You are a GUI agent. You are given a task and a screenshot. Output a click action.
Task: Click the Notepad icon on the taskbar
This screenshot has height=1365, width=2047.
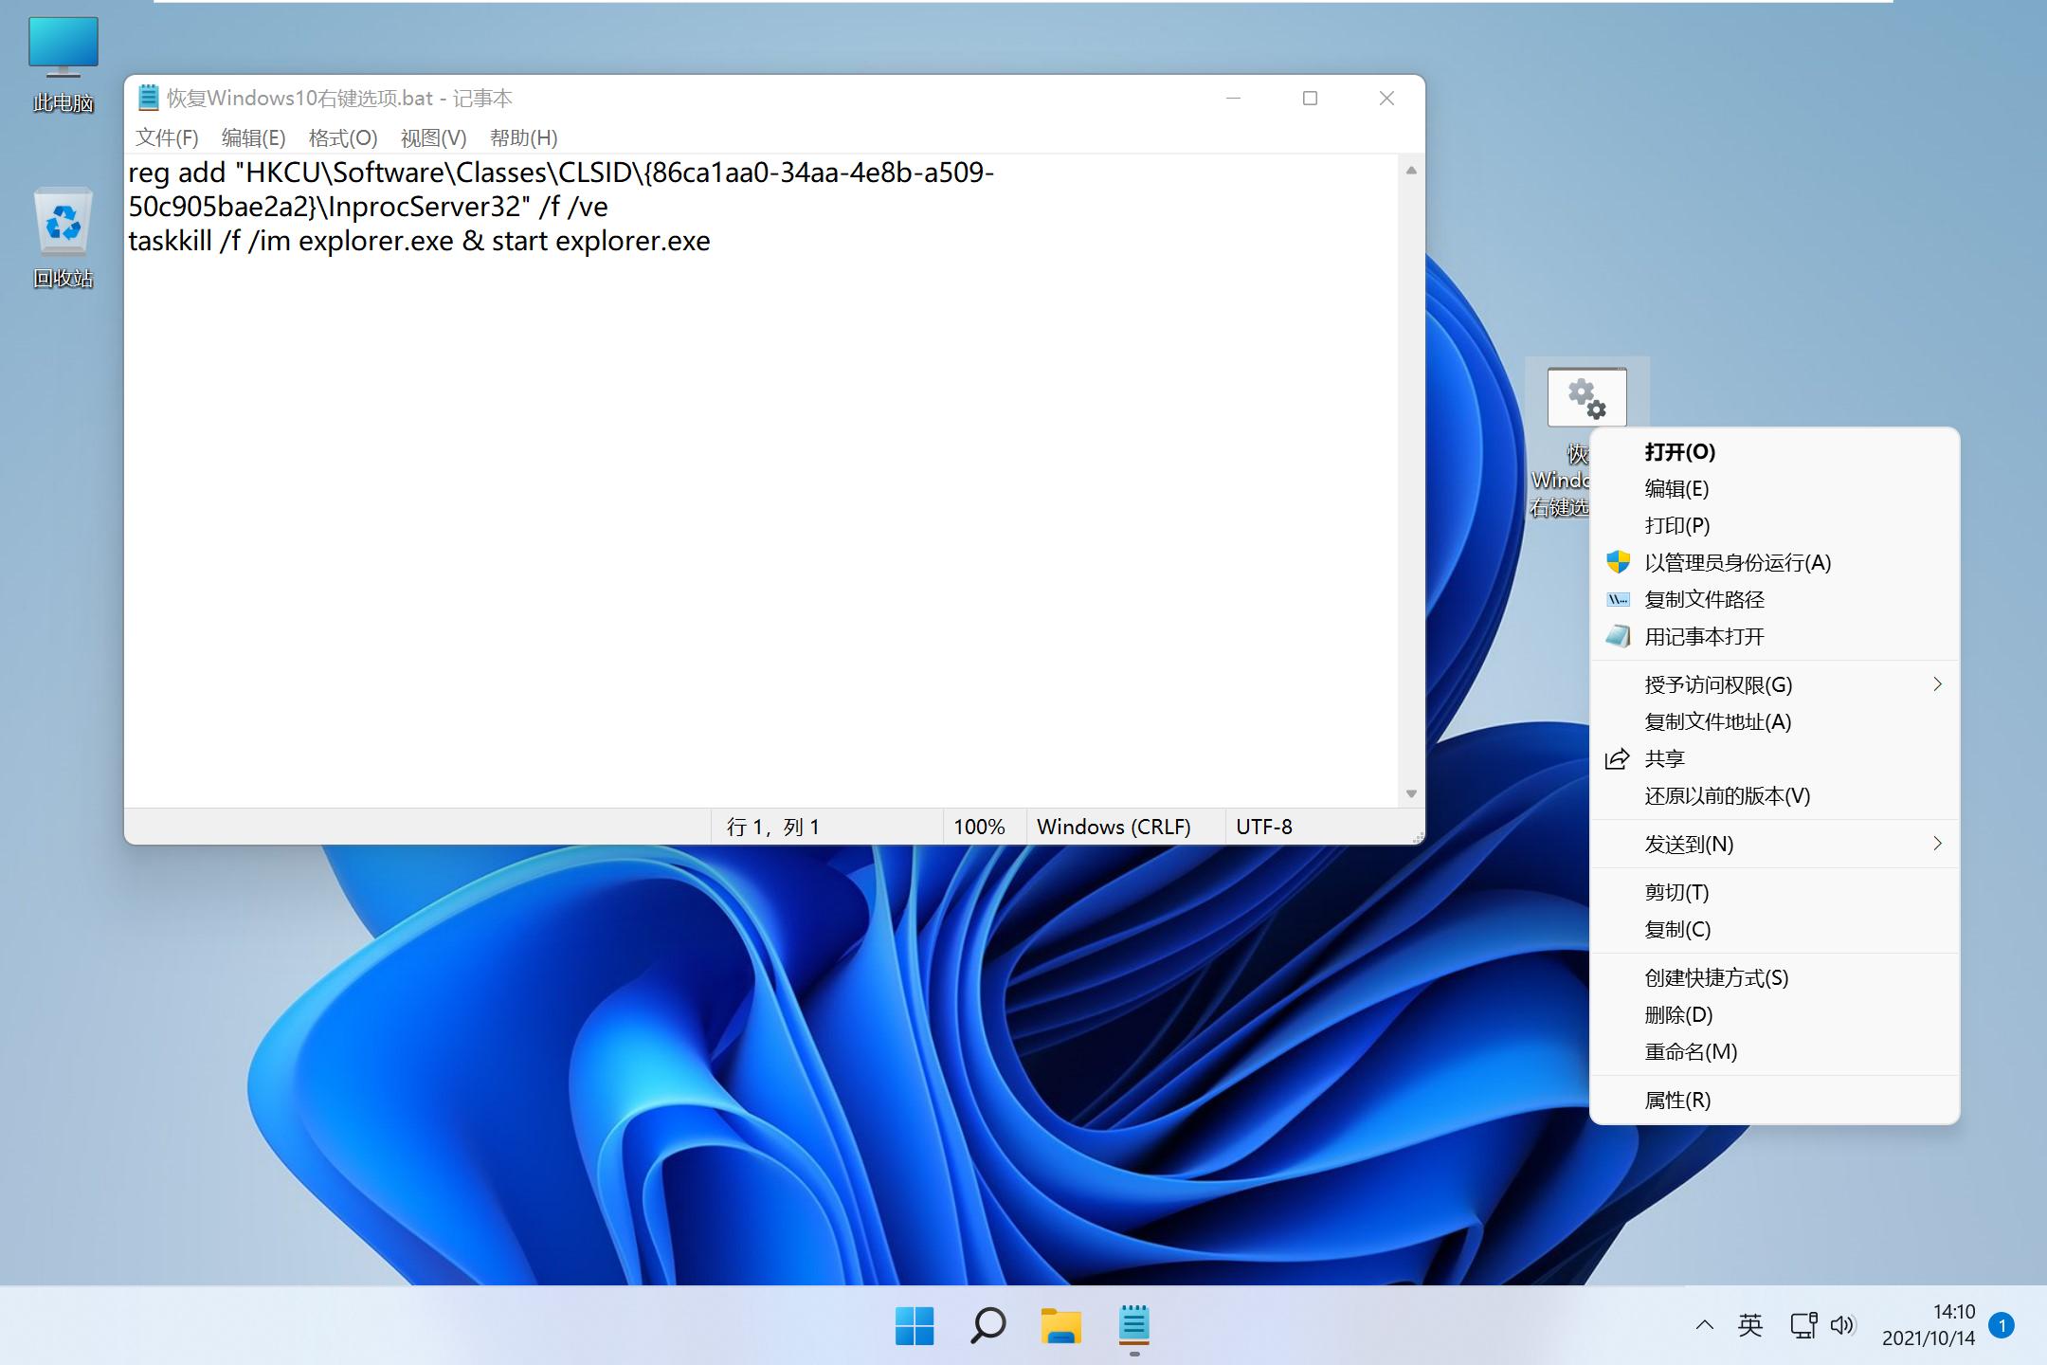(x=1133, y=1326)
